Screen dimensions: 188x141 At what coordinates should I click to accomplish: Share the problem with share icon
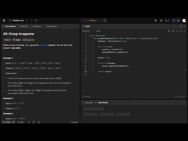[34, 122]
